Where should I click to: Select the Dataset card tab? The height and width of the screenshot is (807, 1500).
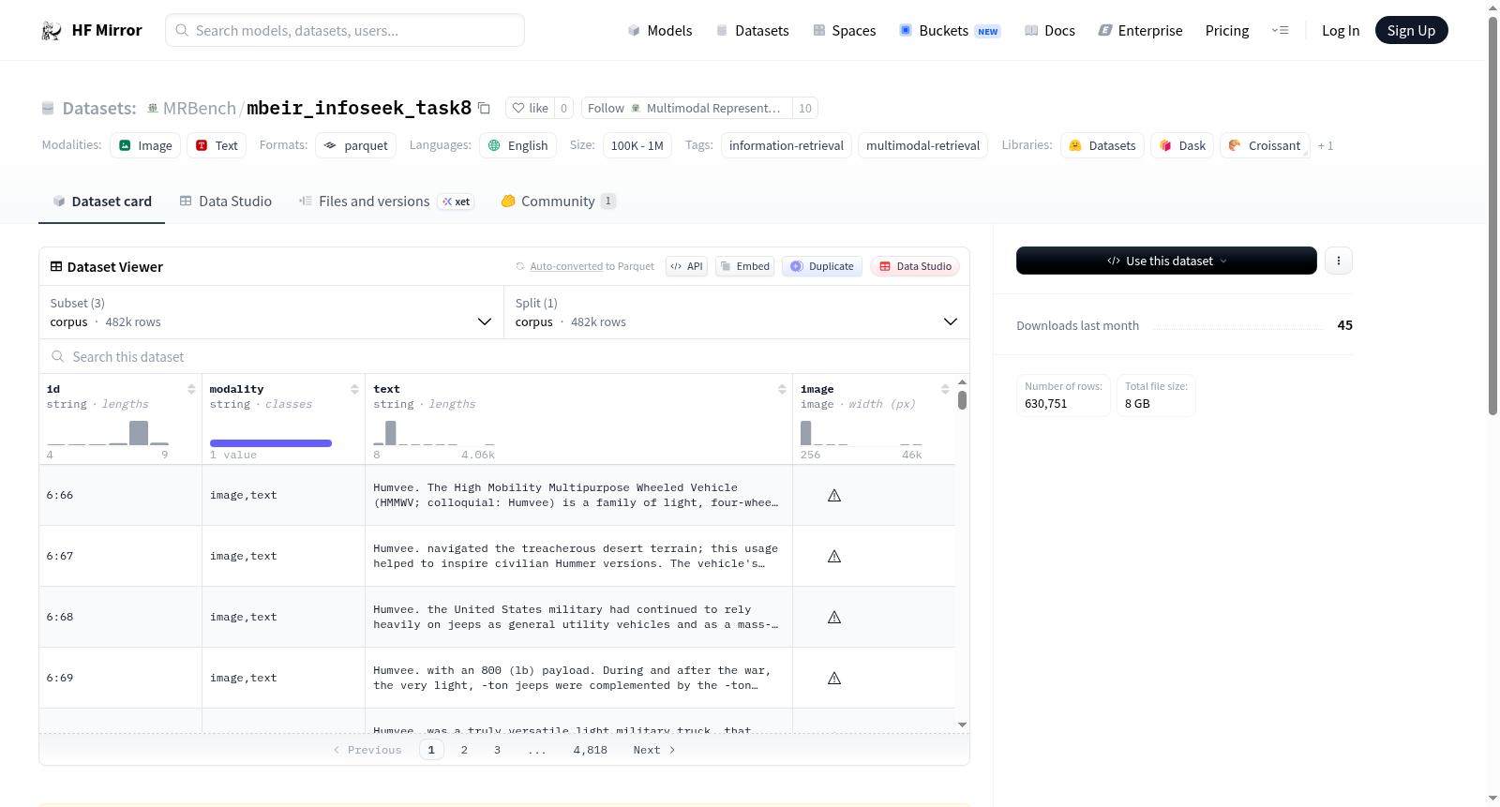(x=102, y=202)
